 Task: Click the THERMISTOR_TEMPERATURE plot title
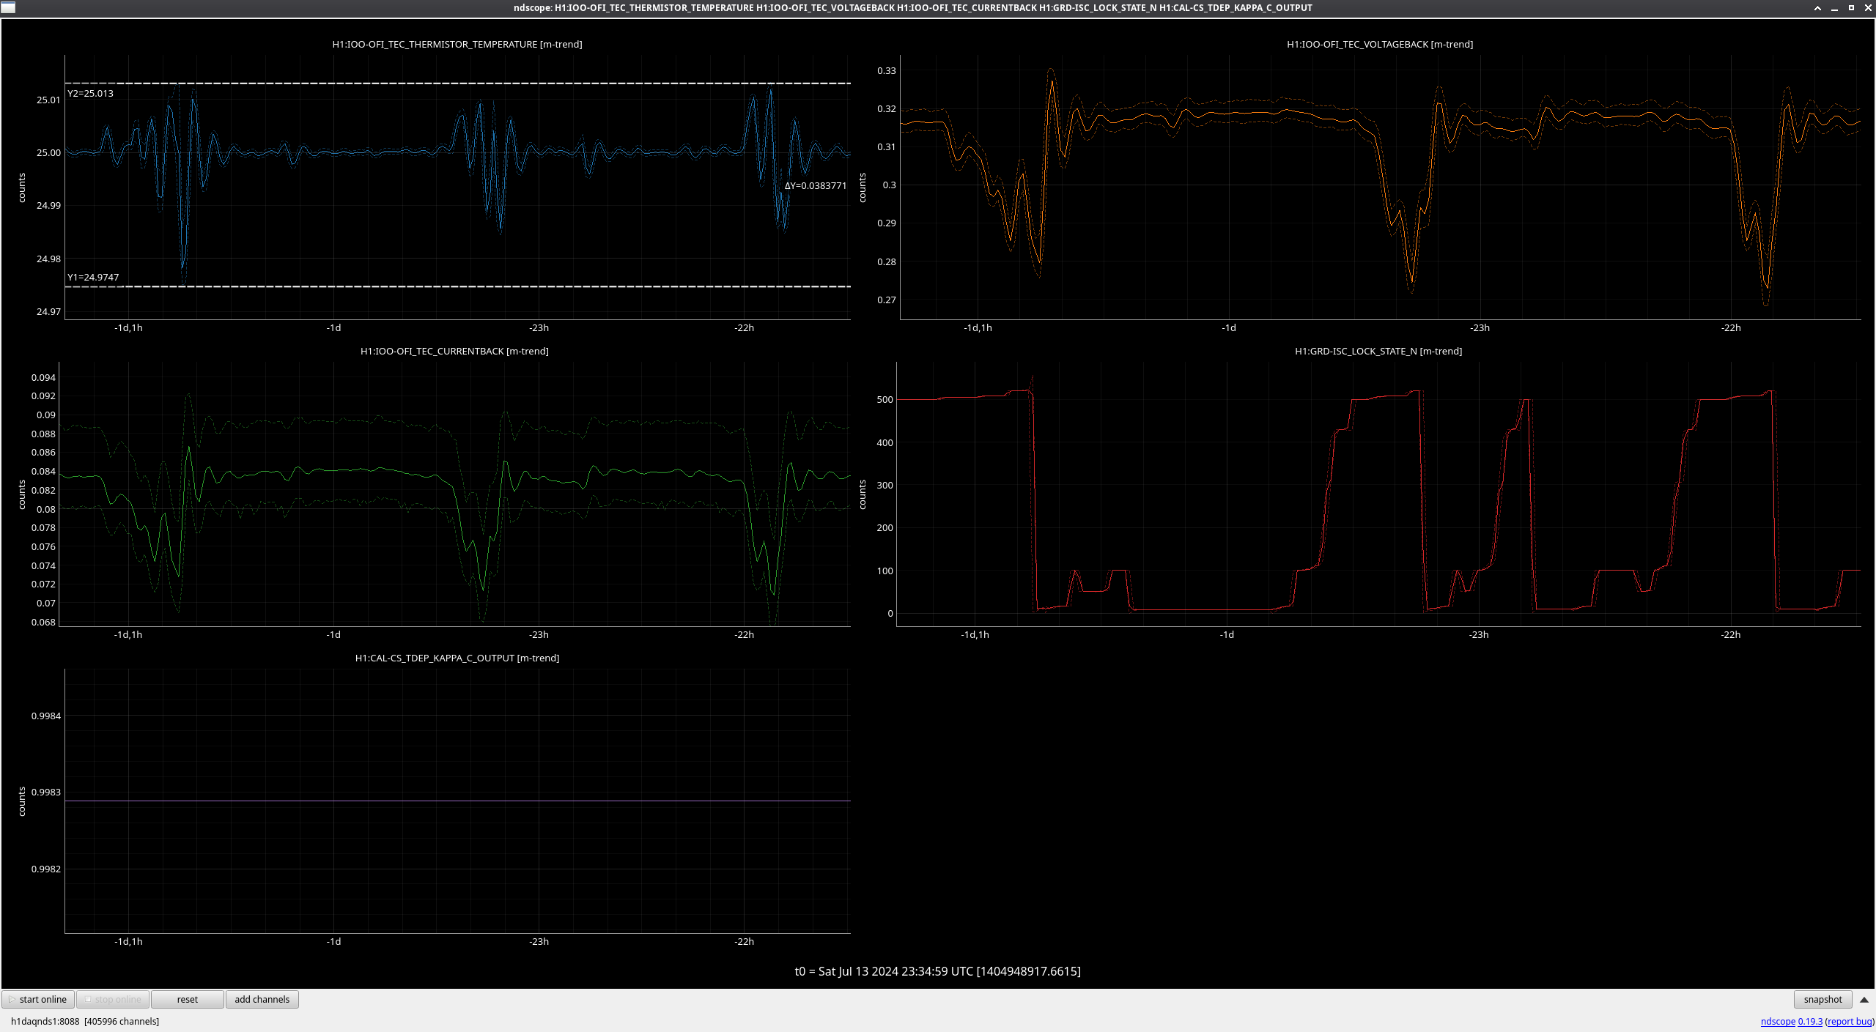pyautogui.click(x=457, y=45)
